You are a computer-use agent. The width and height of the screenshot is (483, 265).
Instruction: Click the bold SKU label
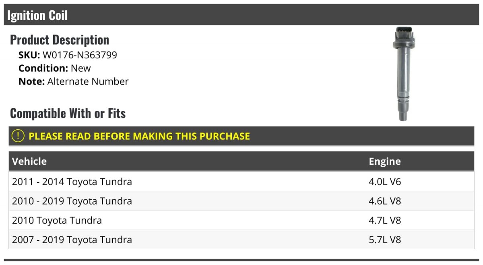[29, 55]
